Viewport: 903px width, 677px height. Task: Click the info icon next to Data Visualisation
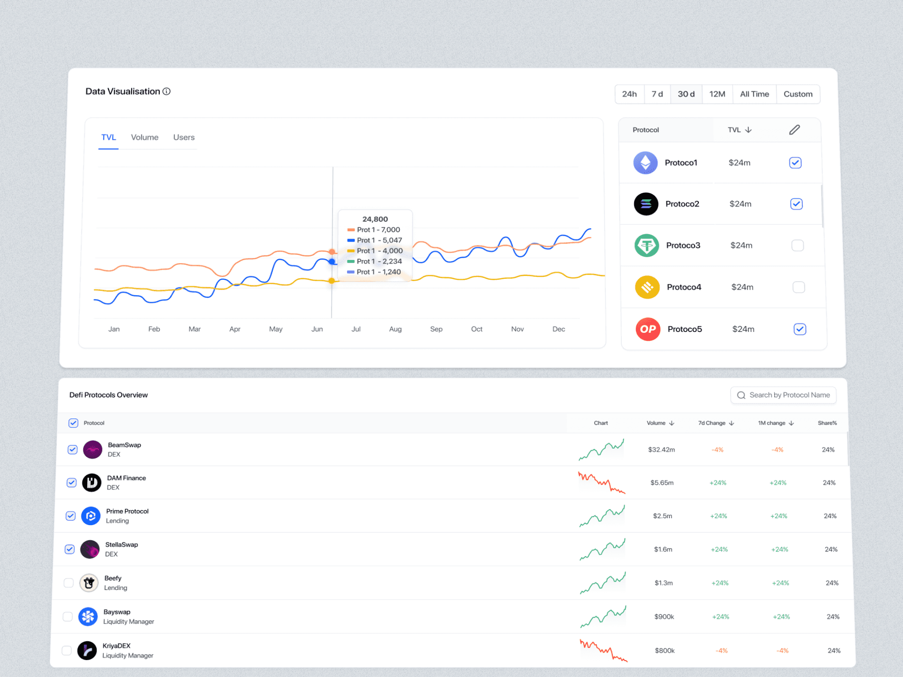point(166,91)
